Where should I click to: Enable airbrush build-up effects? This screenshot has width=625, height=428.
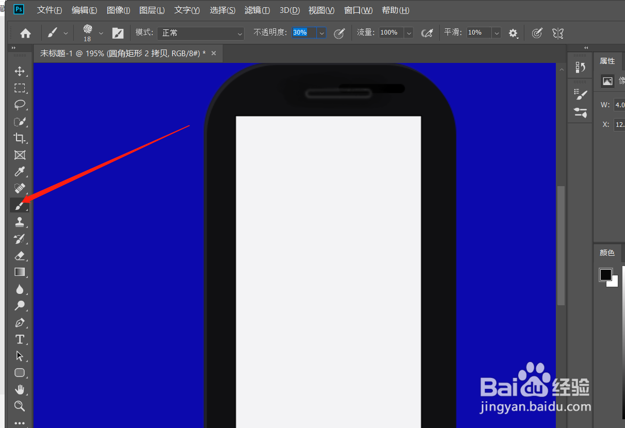(427, 33)
